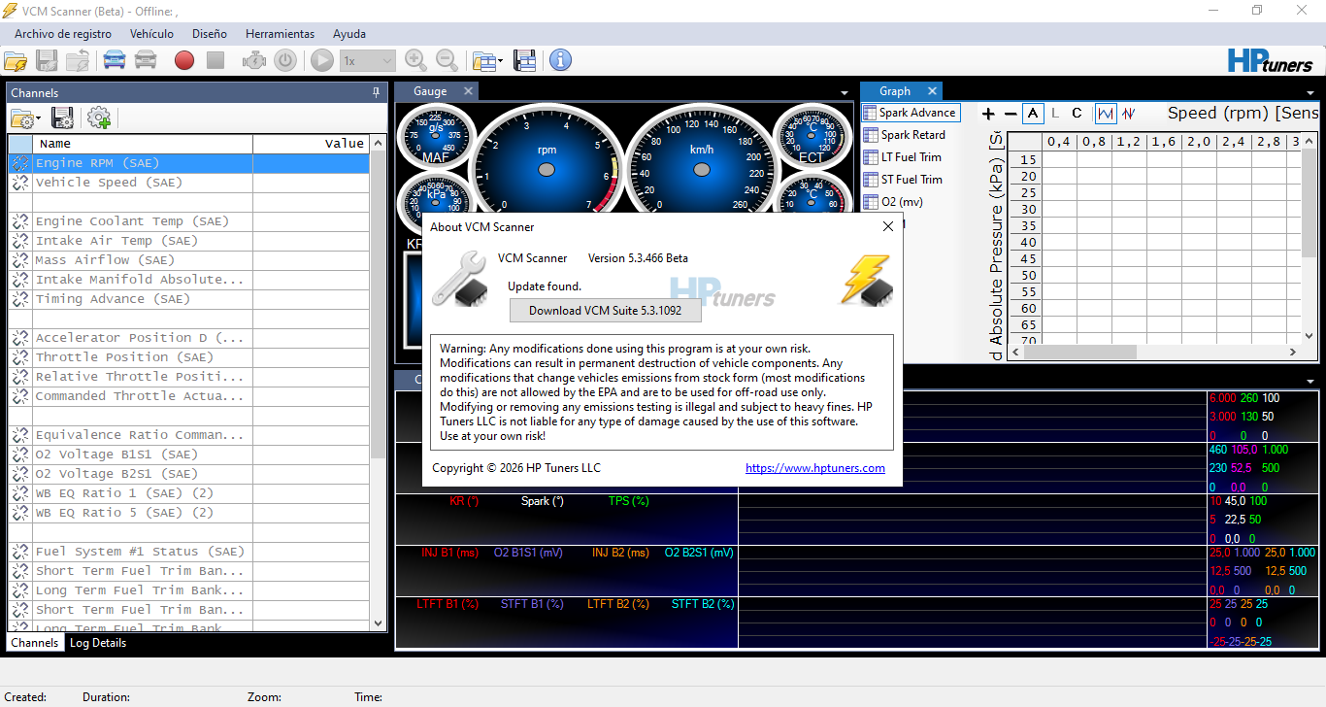Open the Herramientas menu
This screenshot has width=1326, height=707.
[280, 33]
